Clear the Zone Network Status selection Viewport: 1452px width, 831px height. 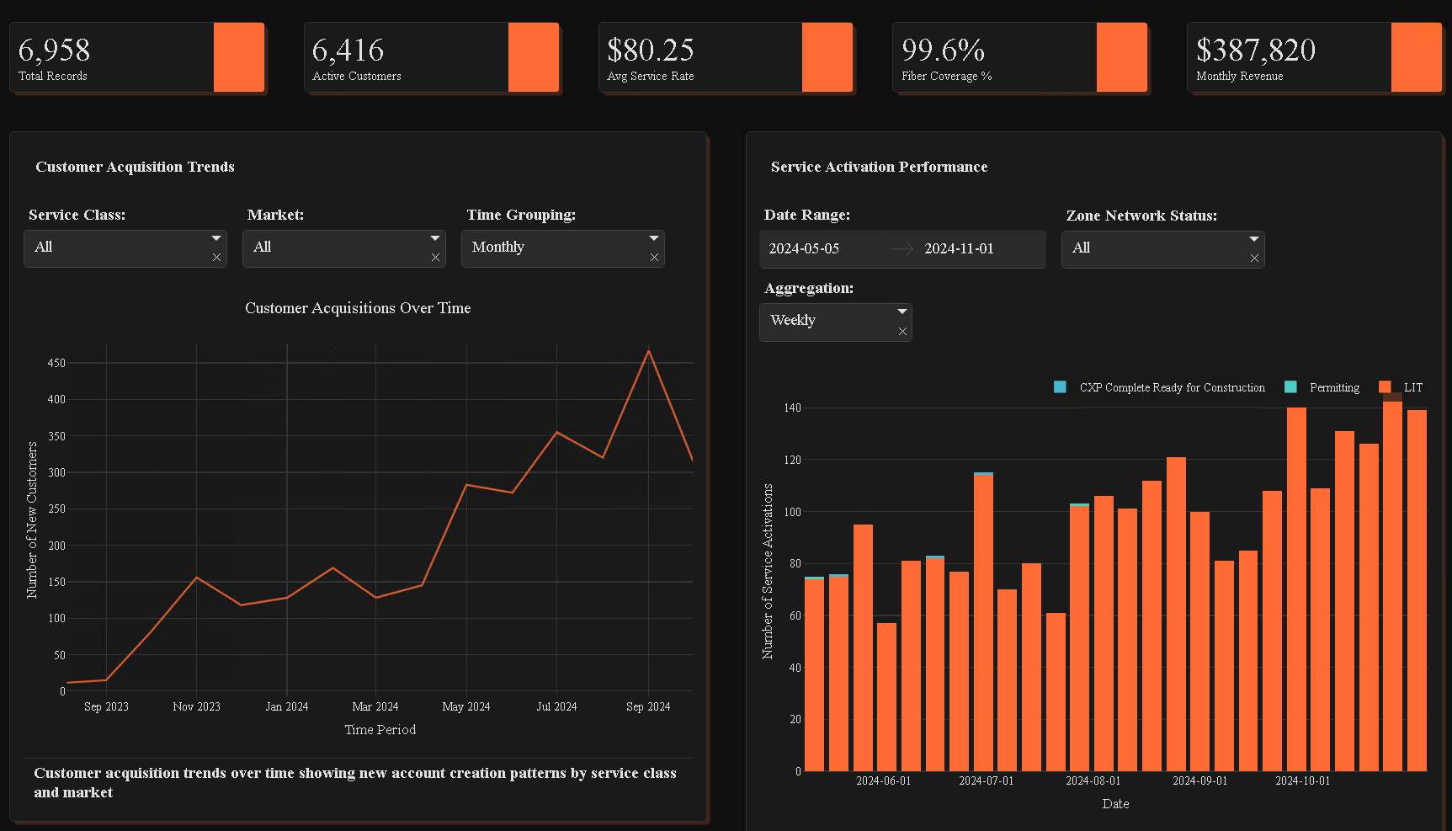(x=1254, y=258)
